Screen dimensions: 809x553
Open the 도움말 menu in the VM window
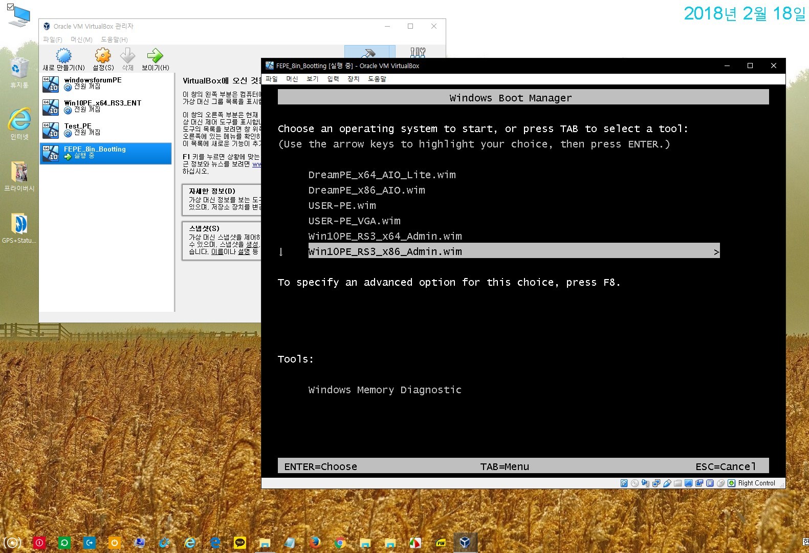click(x=377, y=79)
